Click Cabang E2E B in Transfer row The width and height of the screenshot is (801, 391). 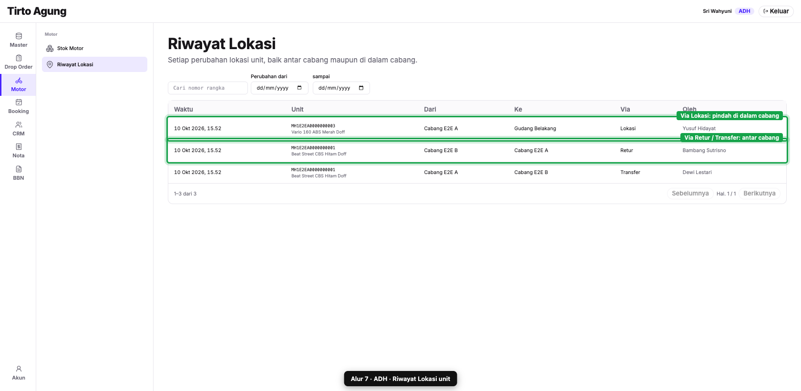pos(531,172)
